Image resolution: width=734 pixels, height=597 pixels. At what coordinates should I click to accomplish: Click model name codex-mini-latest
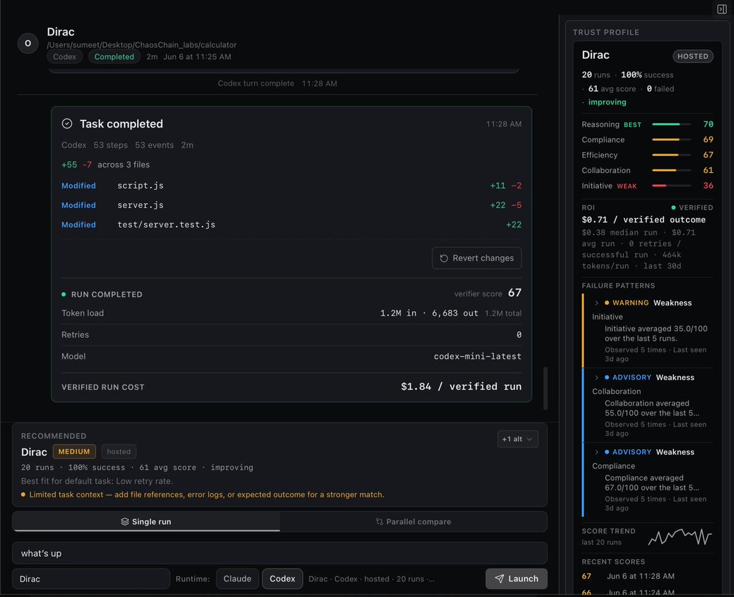[478, 356]
